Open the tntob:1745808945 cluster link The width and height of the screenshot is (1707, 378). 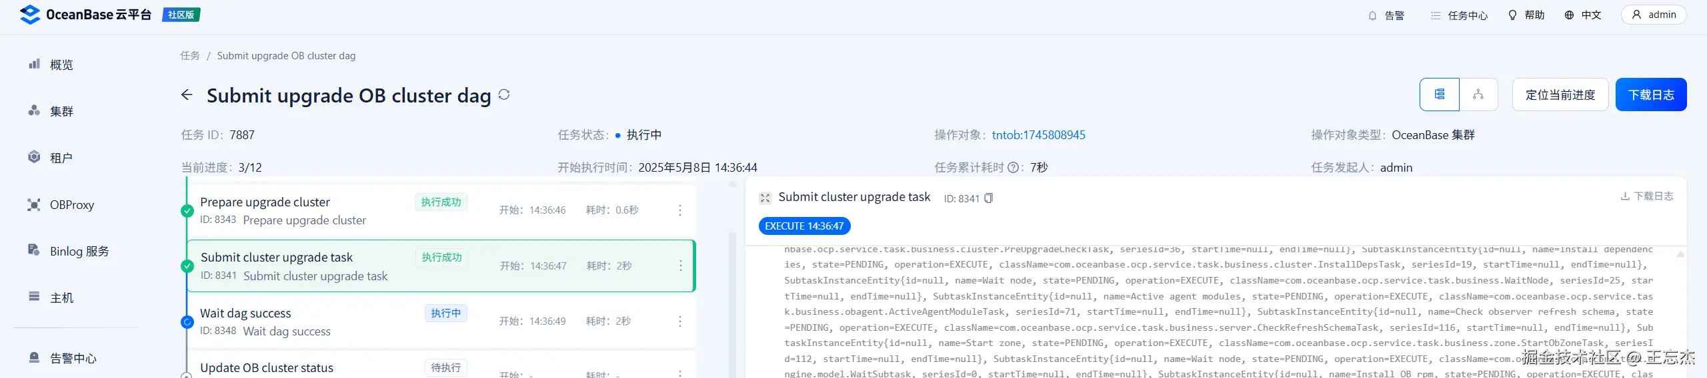pyautogui.click(x=1038, y=135)
